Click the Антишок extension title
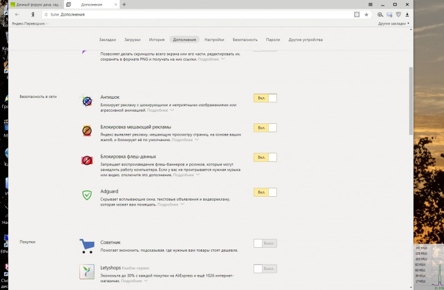This screenshot has width=444, height=290. (x=109, y=97)
